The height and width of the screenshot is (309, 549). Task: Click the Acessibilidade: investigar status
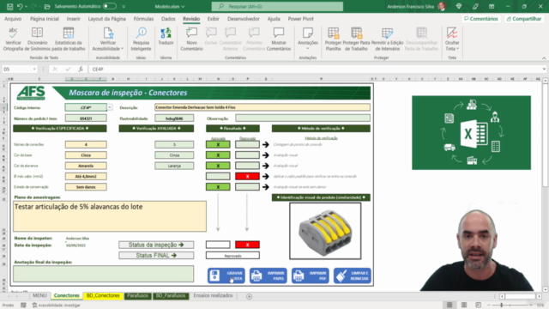coord(57,306)
